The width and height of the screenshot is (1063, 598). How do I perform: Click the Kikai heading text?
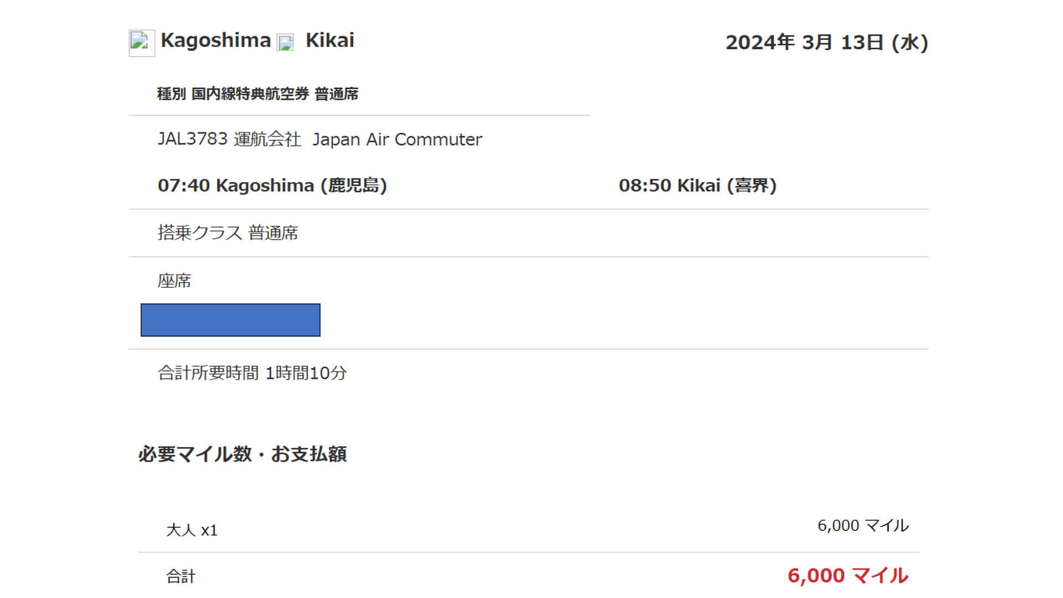pos(329,40)
